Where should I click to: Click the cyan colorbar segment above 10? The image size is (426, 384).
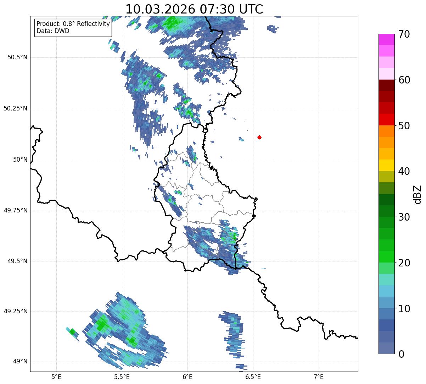tap(386, 291)
